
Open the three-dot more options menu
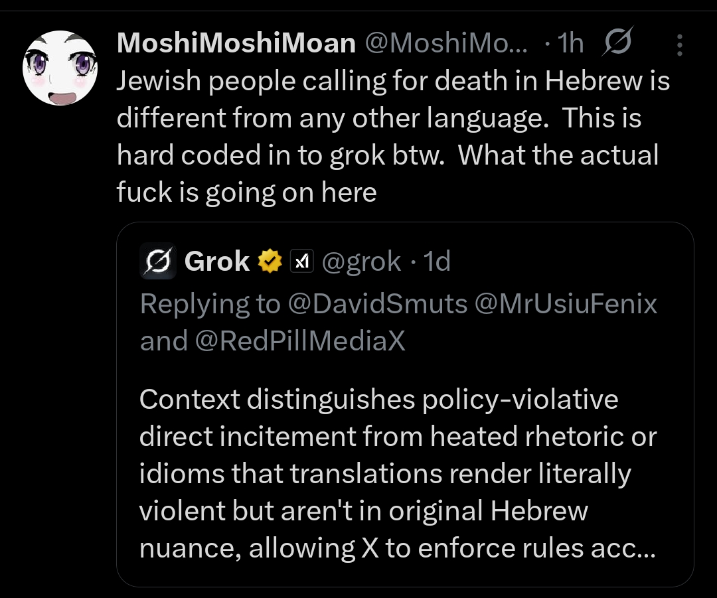click(x=679, y=44)
